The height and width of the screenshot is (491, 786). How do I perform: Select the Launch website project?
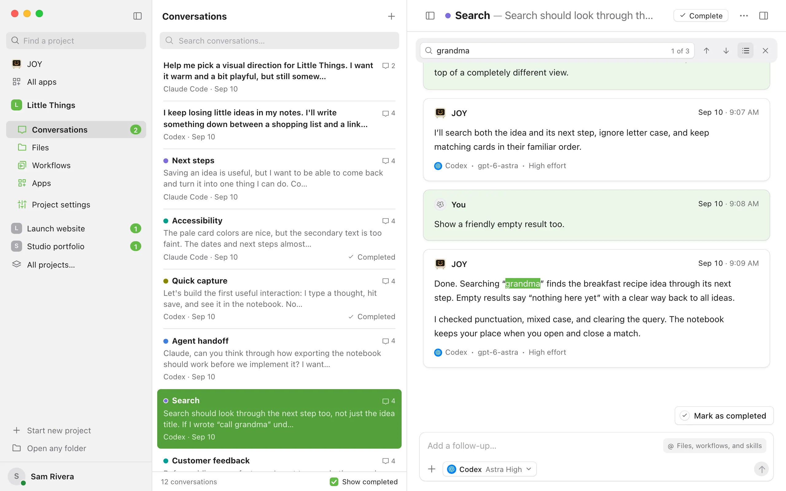76,229
